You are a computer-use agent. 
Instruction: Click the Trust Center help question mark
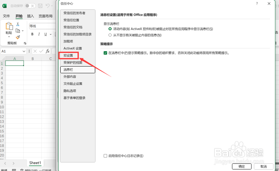pos(257,3)
